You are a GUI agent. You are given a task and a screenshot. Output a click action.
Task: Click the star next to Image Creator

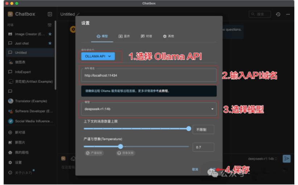click(50, 34)
